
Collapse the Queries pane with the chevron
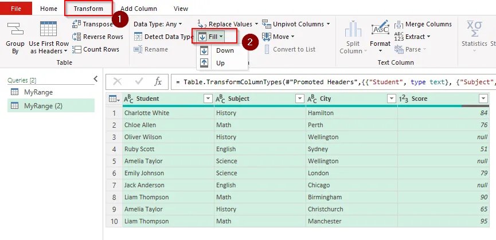(96, 79)
